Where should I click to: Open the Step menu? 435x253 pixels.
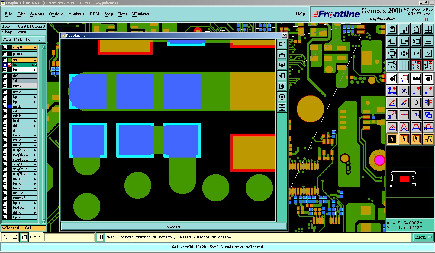click(109, 14)
